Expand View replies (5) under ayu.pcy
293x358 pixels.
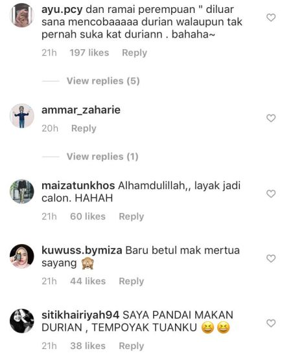103,81
